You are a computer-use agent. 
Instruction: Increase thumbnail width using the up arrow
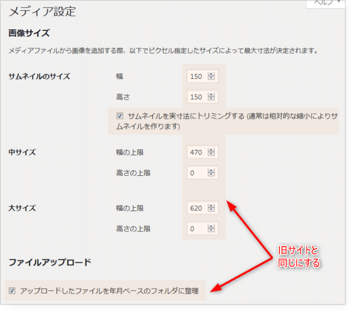point(211,75)
